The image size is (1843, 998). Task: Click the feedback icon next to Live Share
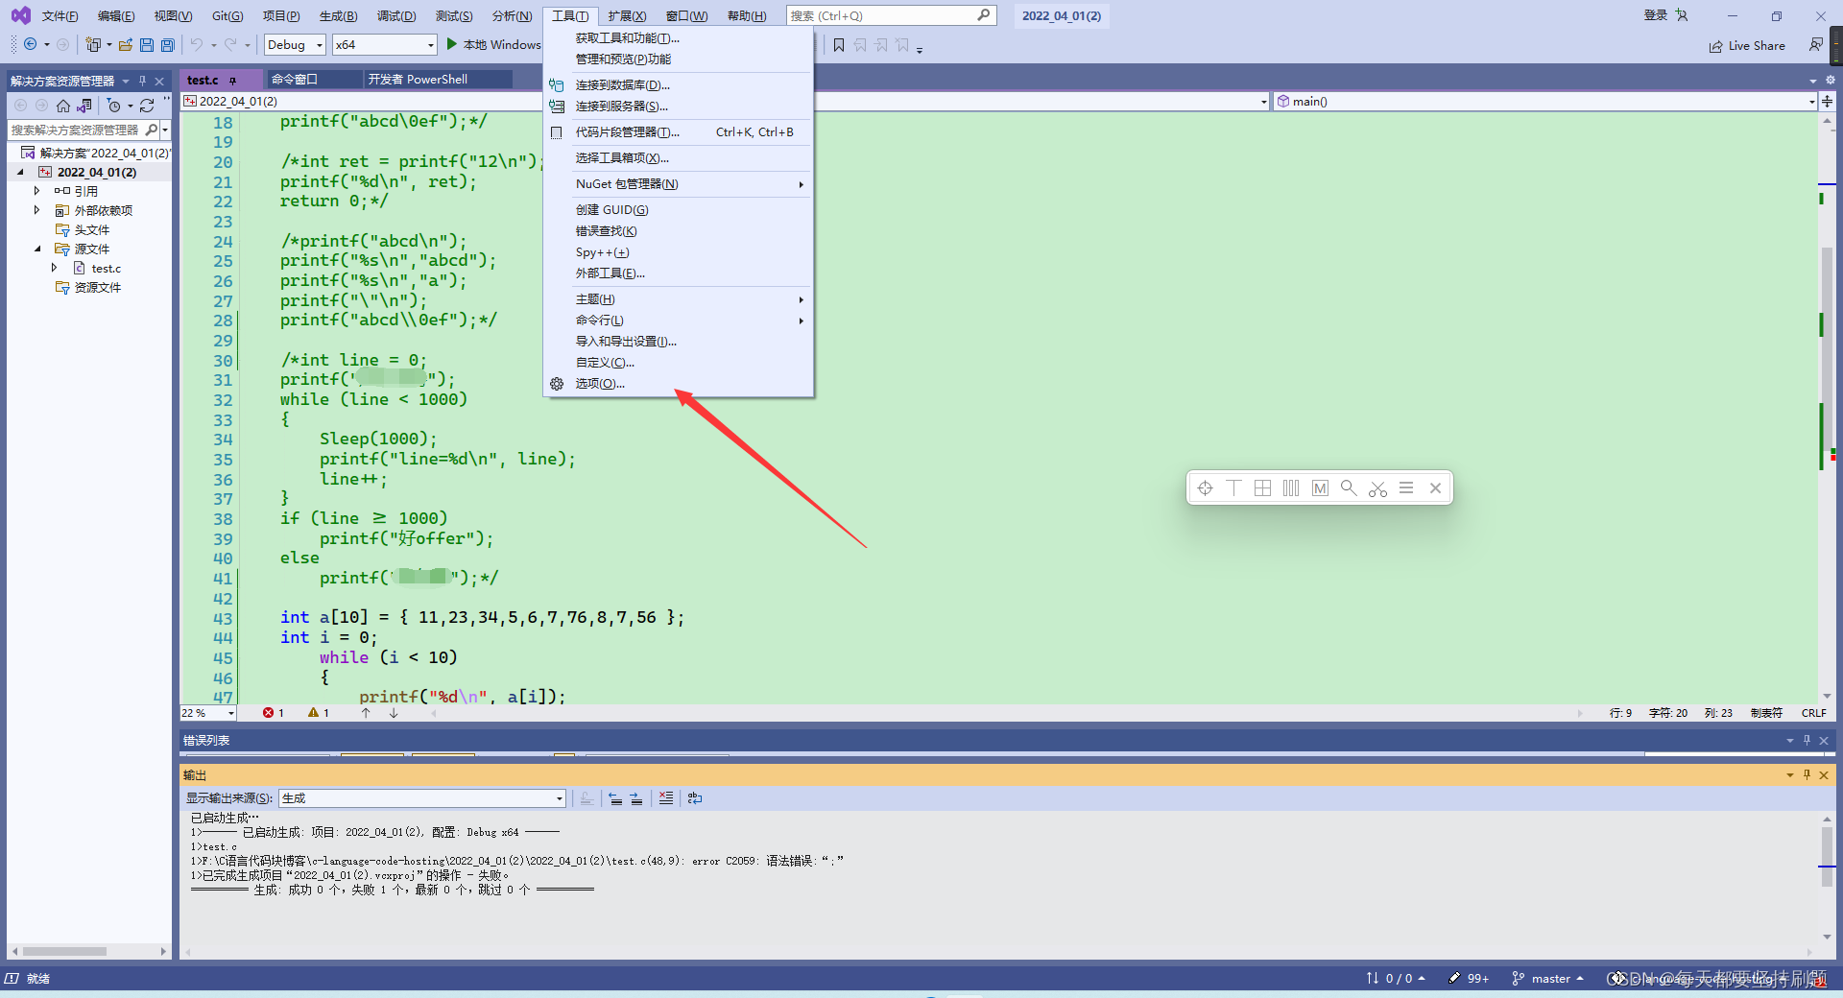pyautogui.click(x=1815, y=45)
